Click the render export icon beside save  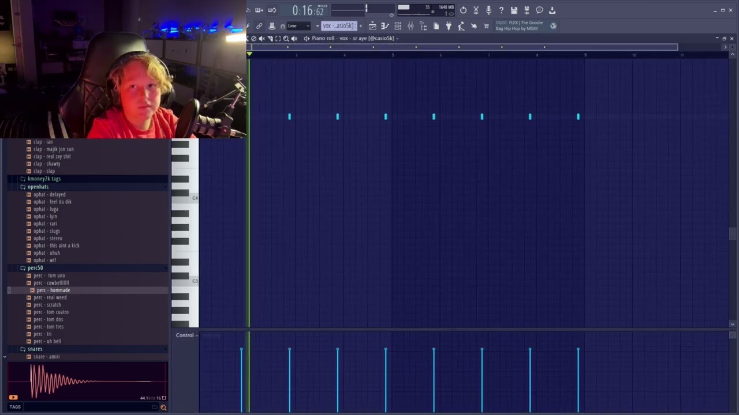click(x=527, y=10)
